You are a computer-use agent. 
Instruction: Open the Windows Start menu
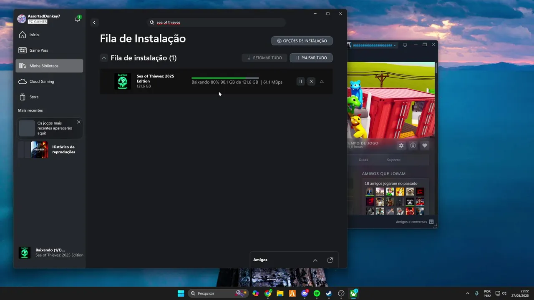point(181,293)
